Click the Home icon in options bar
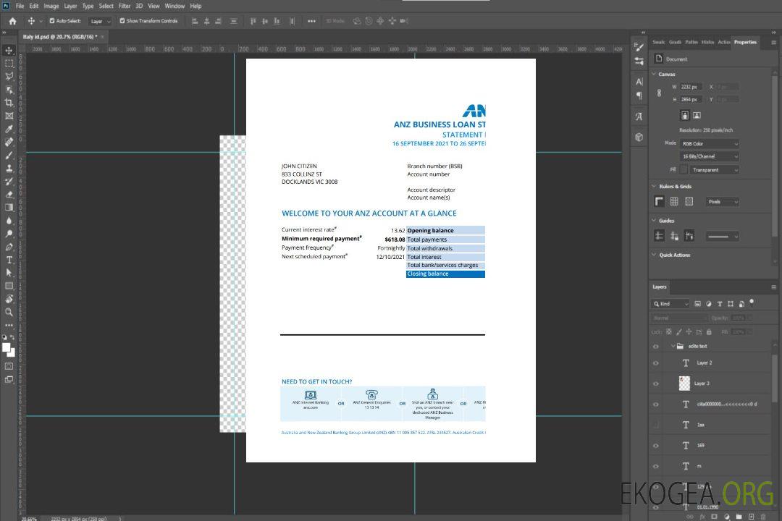782x521 pixels. point(12,21)
